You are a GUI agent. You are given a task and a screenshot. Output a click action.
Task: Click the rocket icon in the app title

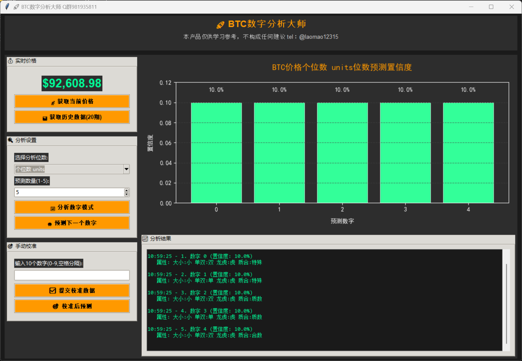click(x=220, y=24)
